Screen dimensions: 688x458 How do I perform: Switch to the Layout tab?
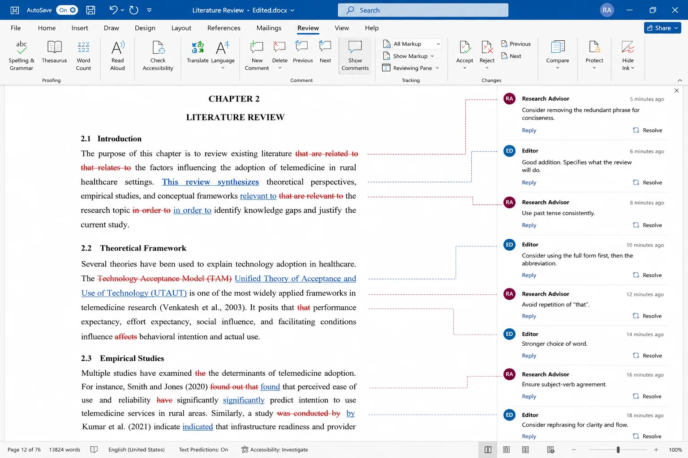[181, 28]
